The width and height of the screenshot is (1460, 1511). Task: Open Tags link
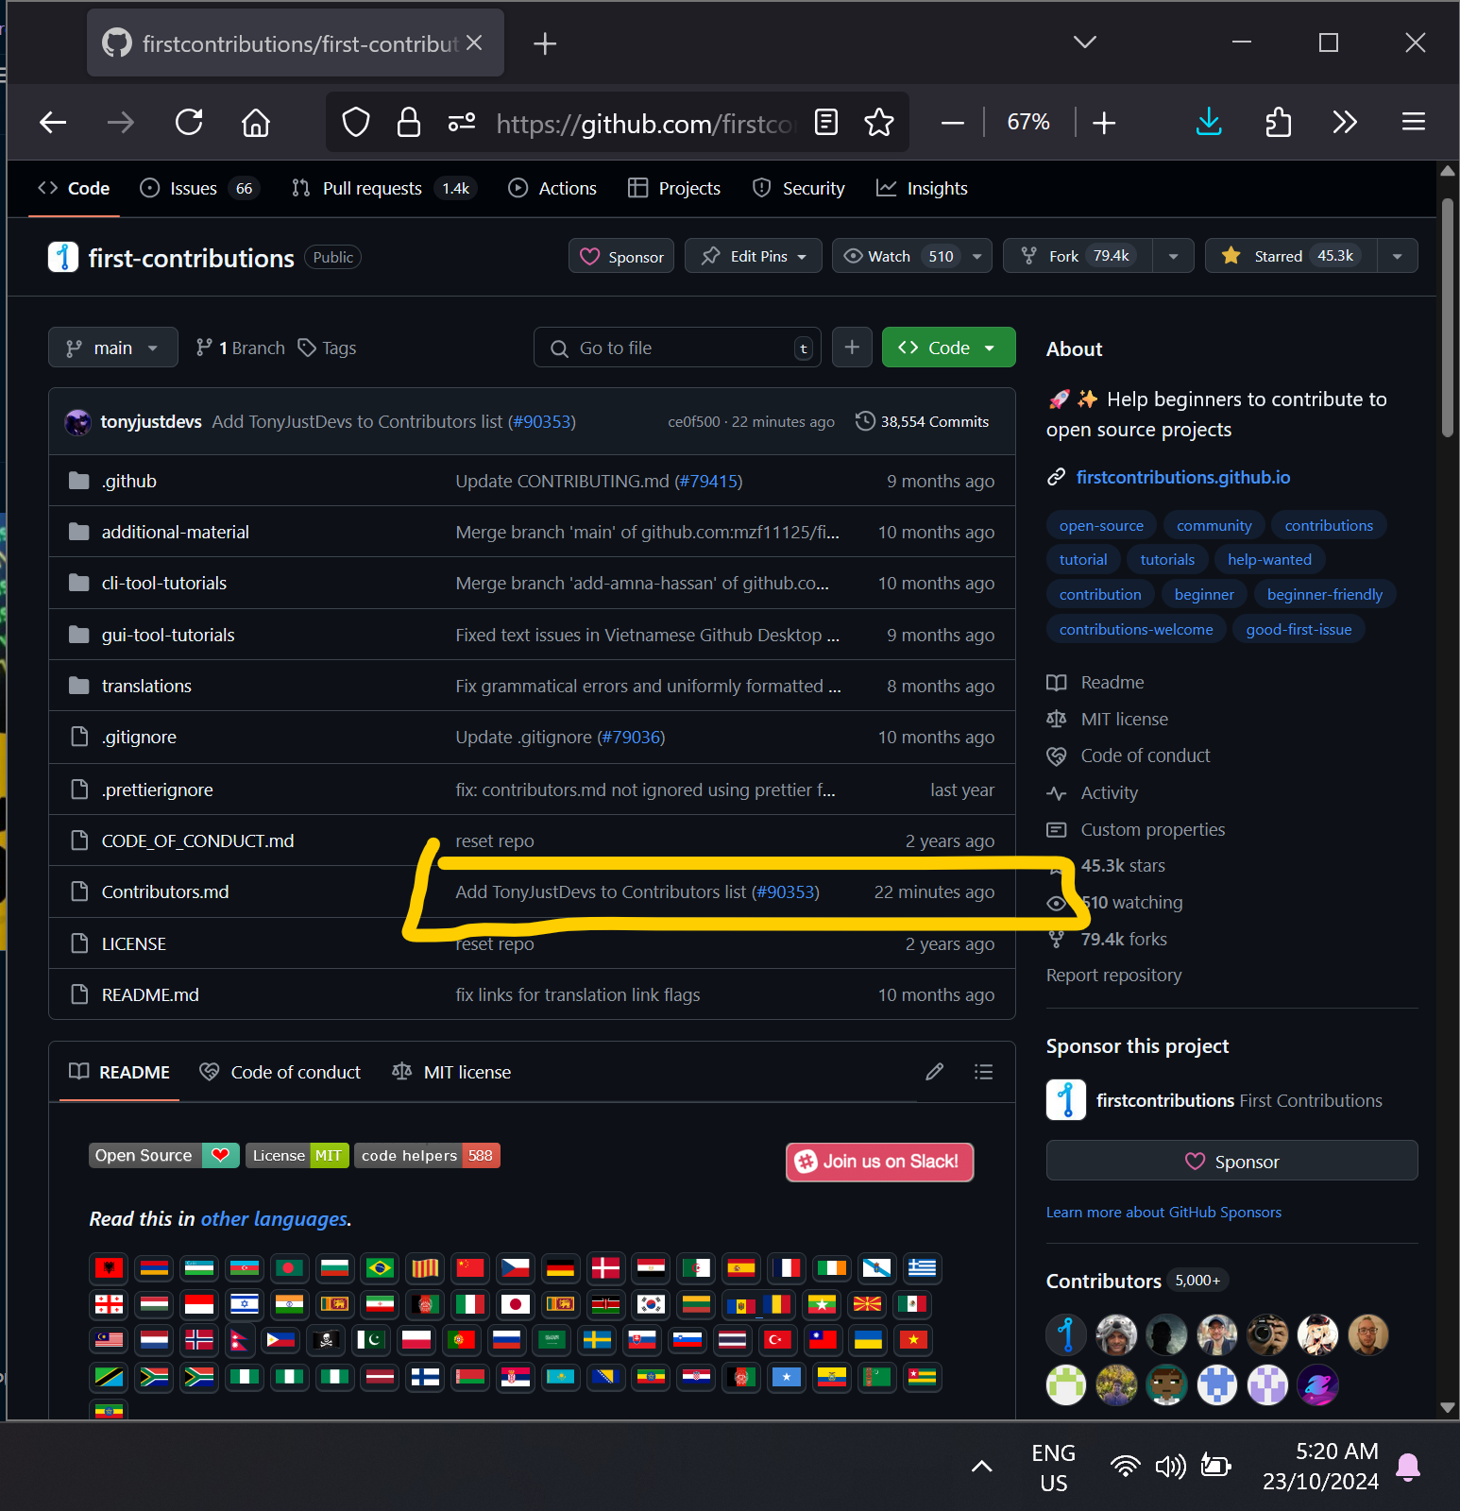tap(327, 348)
